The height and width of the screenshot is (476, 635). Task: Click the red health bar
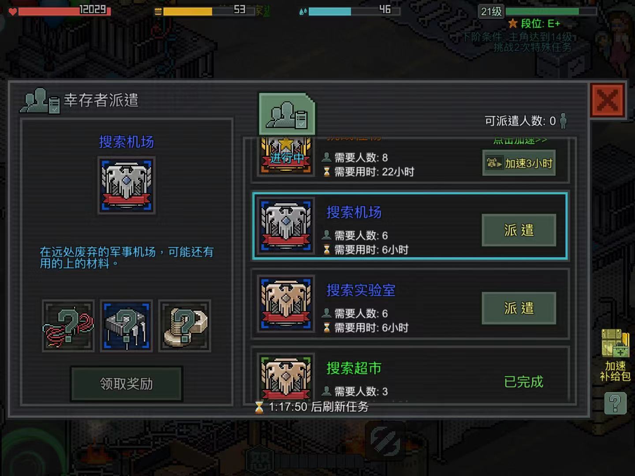click(x=64, y=10)
